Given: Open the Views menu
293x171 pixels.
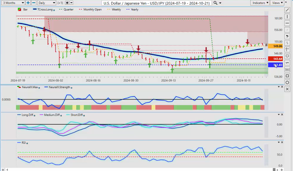Looking at the screenshot, I should tap(277, 3).
